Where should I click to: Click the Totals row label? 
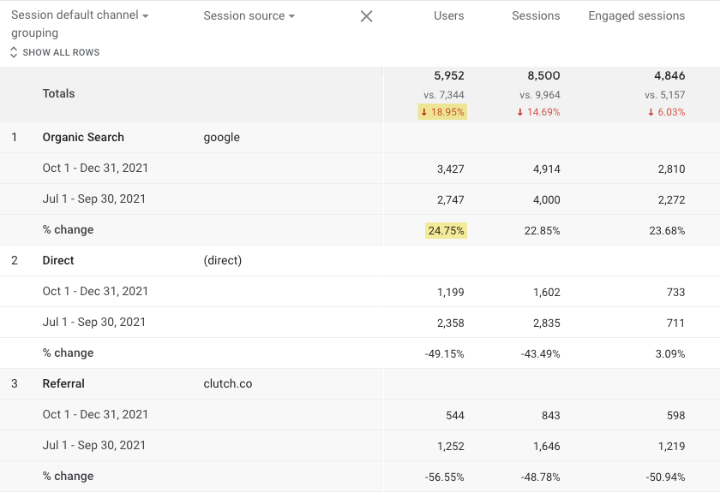58,93
